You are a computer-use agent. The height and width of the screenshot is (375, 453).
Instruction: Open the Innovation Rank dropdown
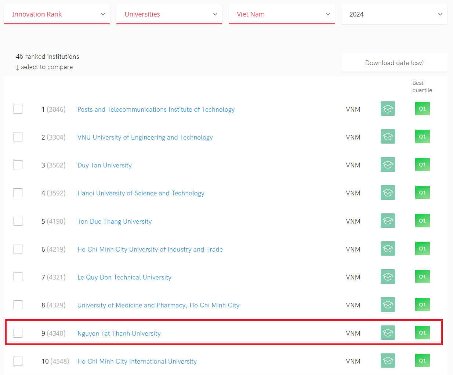tap(57, 14)
